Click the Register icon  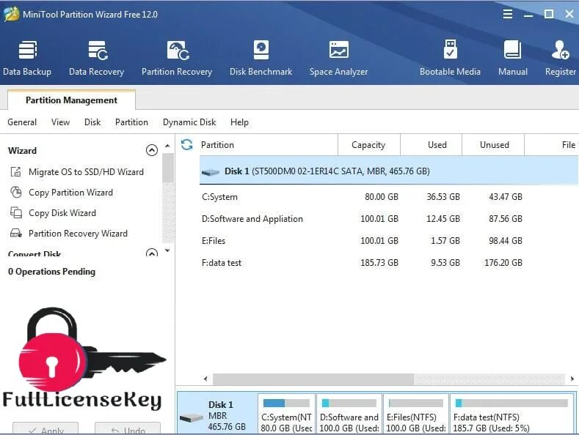tap(560, 50)
